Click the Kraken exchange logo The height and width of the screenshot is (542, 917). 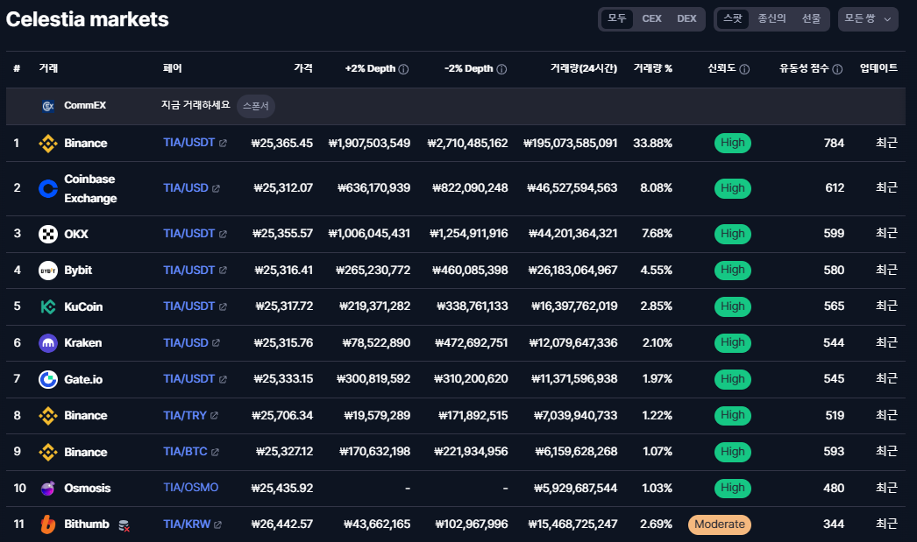click(48, 343)
